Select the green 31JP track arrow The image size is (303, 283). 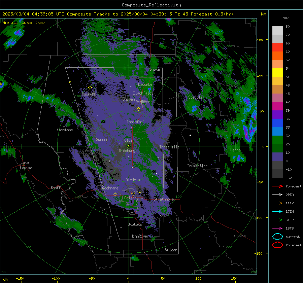click(x=277, y=220)
